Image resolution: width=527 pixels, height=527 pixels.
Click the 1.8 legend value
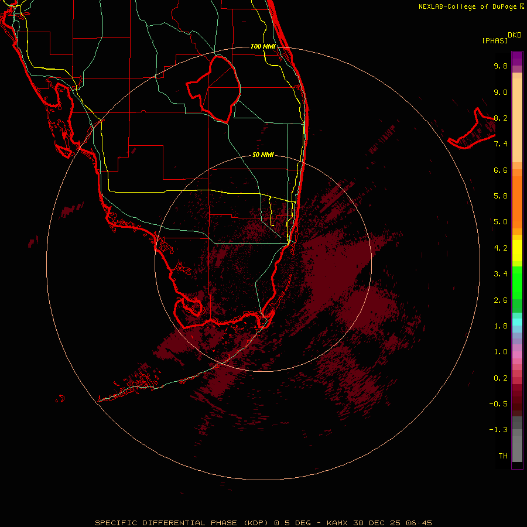501,326
